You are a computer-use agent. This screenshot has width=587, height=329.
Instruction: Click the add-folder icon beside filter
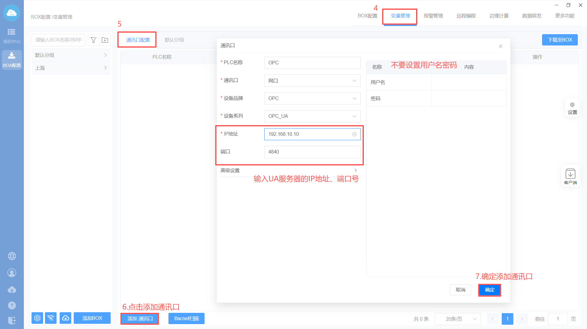point(105,40)
